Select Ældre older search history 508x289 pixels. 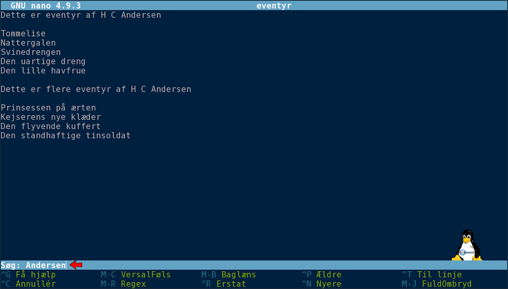[x=321, y=275]
